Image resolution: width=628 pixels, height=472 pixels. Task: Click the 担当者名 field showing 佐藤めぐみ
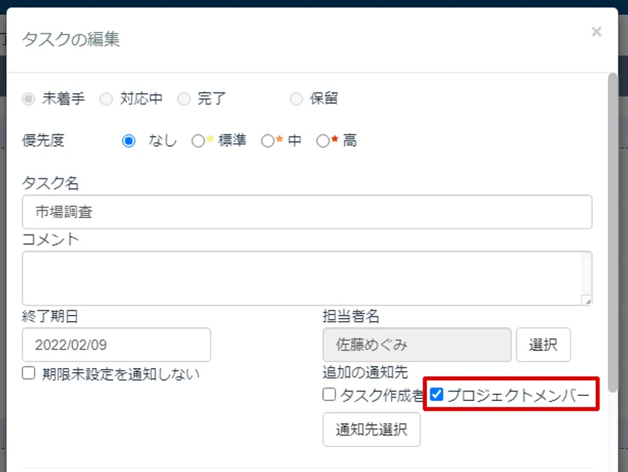pos(417,345)
